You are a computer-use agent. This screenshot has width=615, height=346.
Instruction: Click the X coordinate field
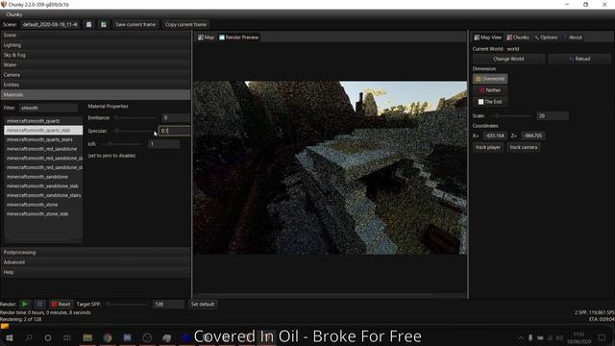(x=494, y=136)
